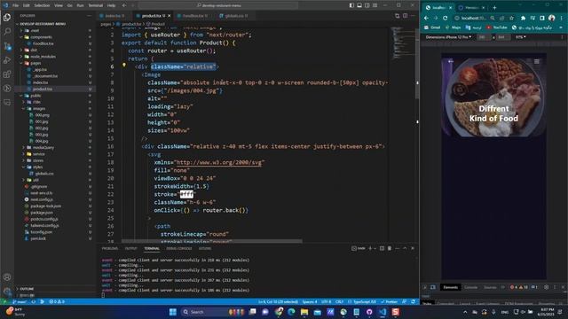Screen dimensions: 568x319
Task: Open hamburger menu on food page preview
Action: click(x=537, y=61)
